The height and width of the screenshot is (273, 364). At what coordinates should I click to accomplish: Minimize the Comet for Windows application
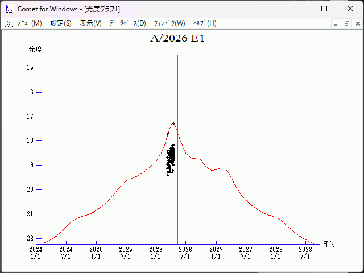pos(299,9)
